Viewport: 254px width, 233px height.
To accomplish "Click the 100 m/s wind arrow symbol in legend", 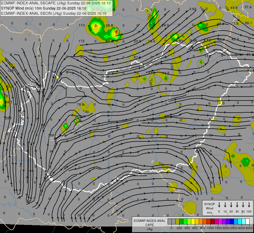I will [249, 205].
